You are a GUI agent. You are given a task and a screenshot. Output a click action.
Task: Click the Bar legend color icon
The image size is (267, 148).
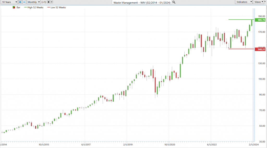[14, 8]
